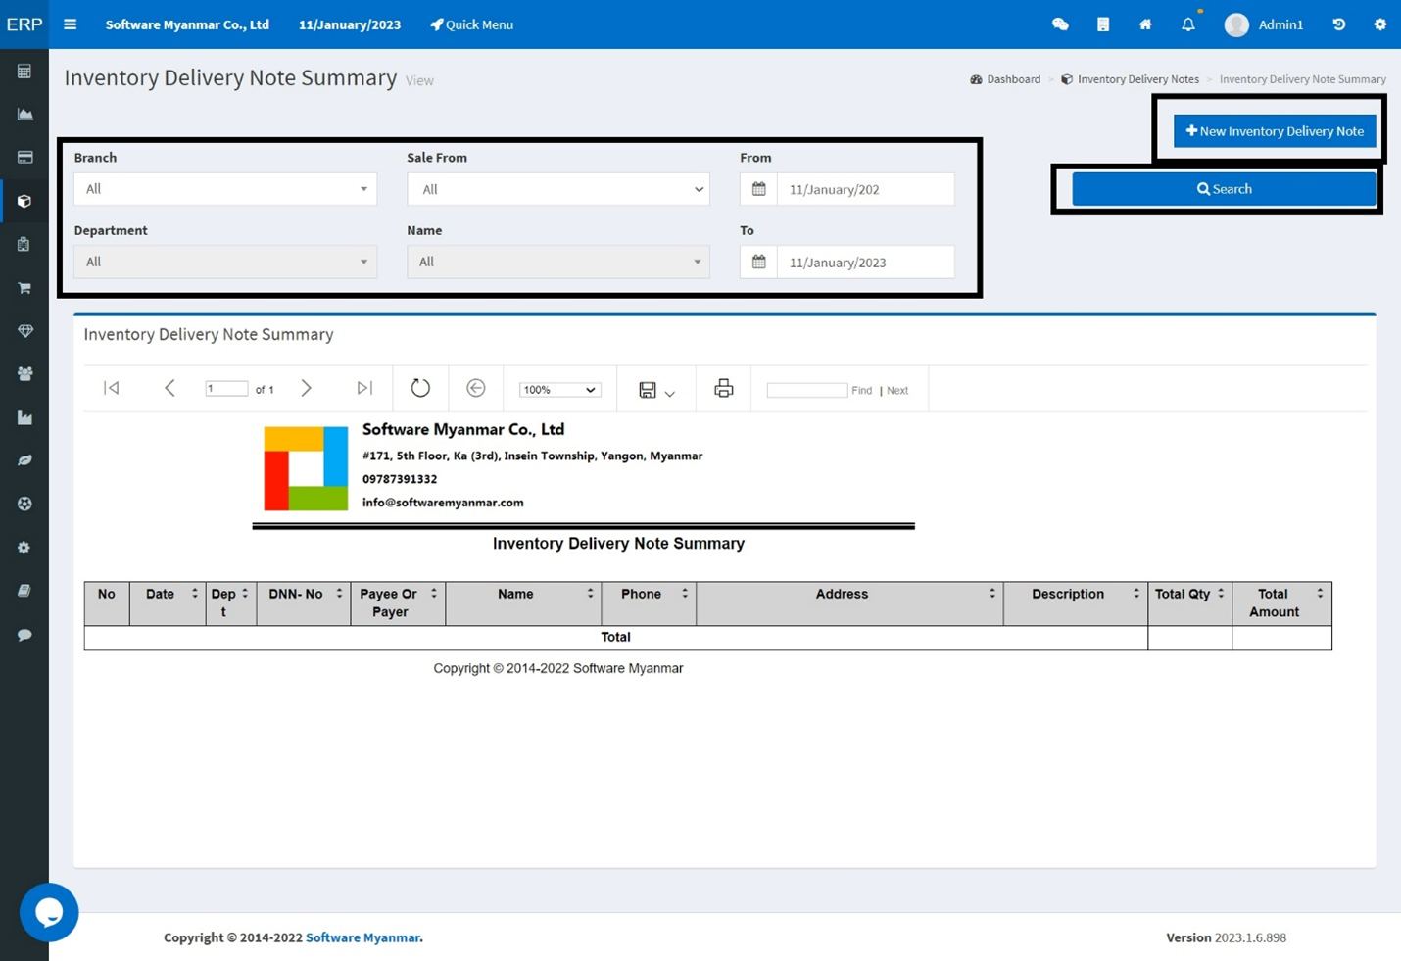Open the gear settings sidebar icon
The width and height of the screenshot is (1401, 961).
[24, 548]
